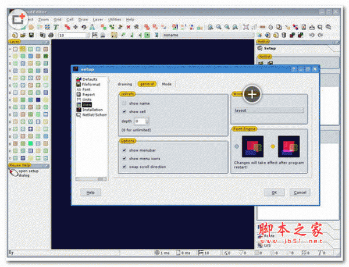Select the left Paint Engine radio option
This screenshot has height=267, width=349.
coord(237,146)
